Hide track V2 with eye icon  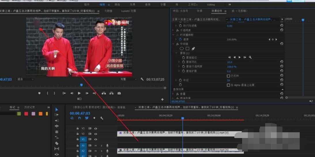coord(96,134)
